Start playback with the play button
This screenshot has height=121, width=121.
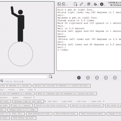coord(79,78)
